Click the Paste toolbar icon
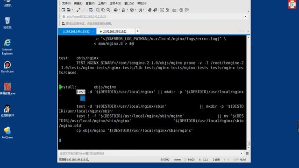The image size is (299, 168). point(103,10)
